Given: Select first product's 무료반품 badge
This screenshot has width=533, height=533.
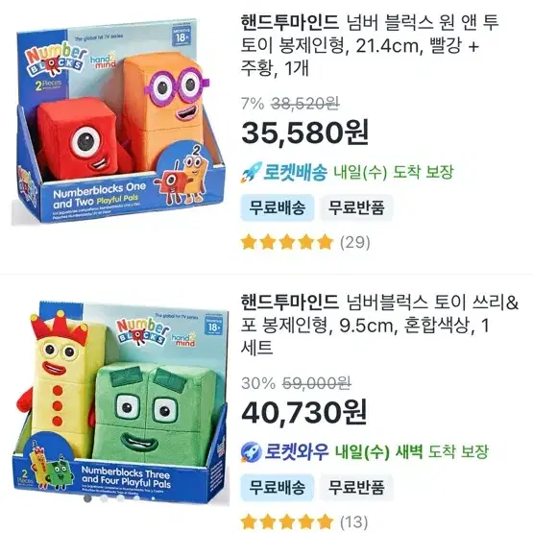Looking at the screenshot, I should tap(356, 207).
